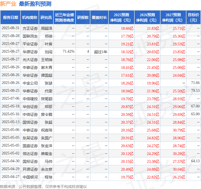Click the 新产业 title text
The width and height of the screenshot is (201, 189).
click(8, 4)
